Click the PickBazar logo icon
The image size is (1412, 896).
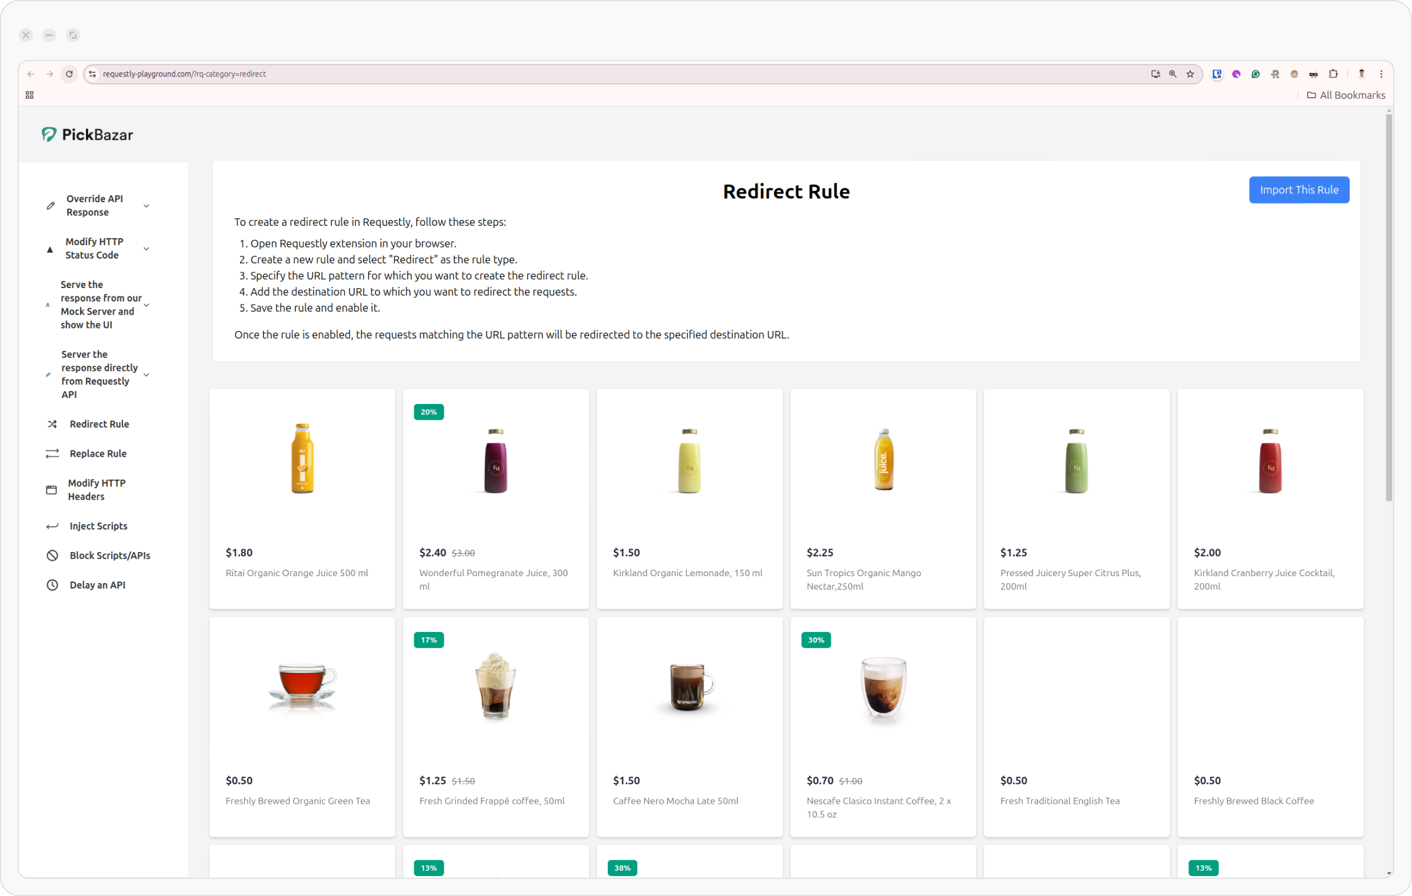pyautogui.click(x=49, y=135)
